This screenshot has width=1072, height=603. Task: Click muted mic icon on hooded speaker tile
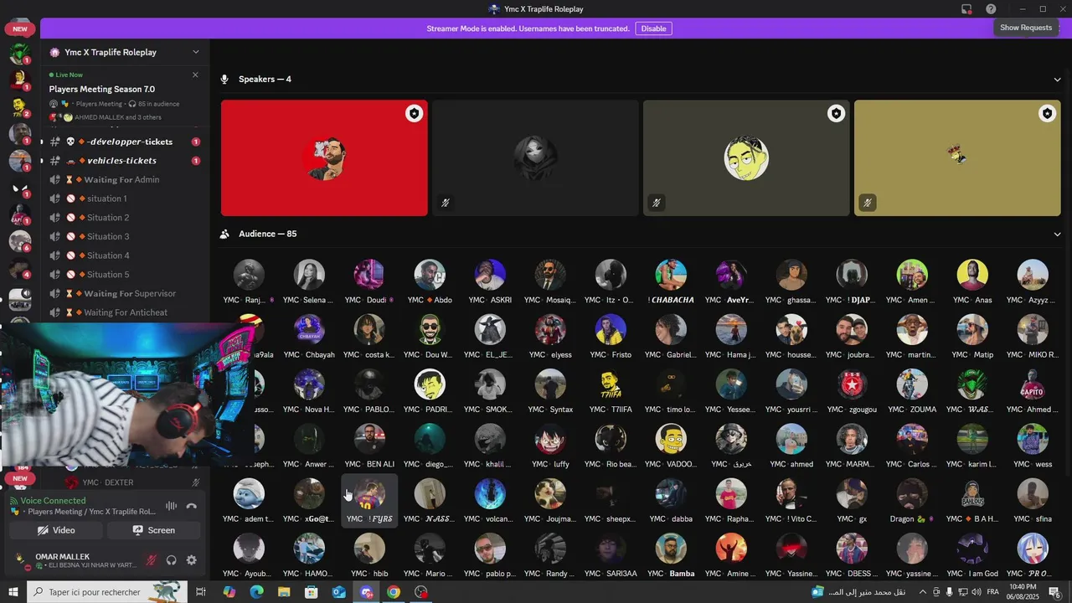tap(446, 203)
